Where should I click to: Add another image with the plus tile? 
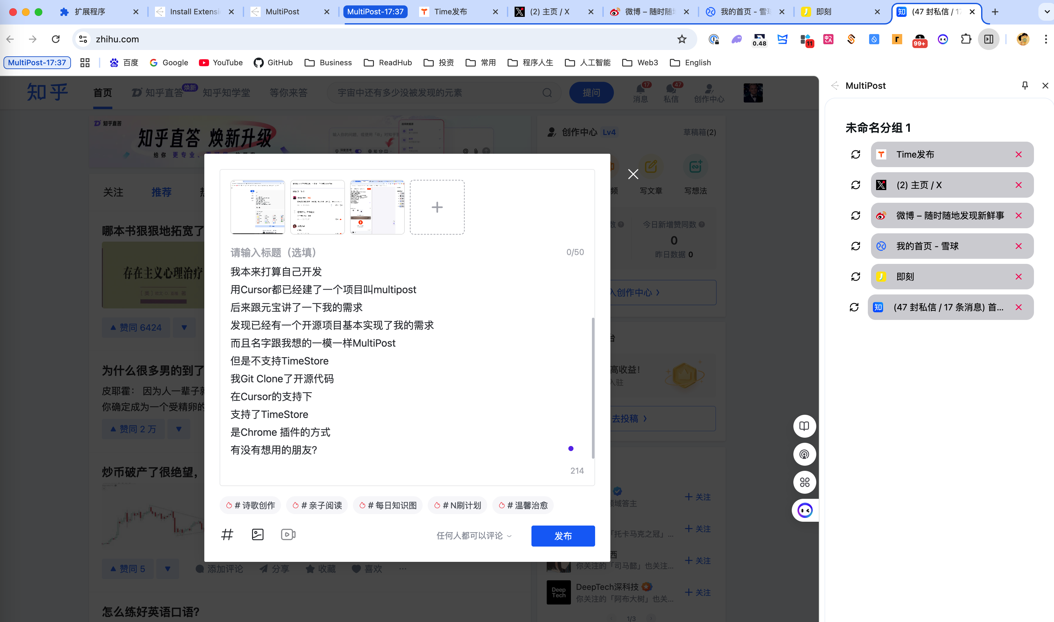coord(437,207)
